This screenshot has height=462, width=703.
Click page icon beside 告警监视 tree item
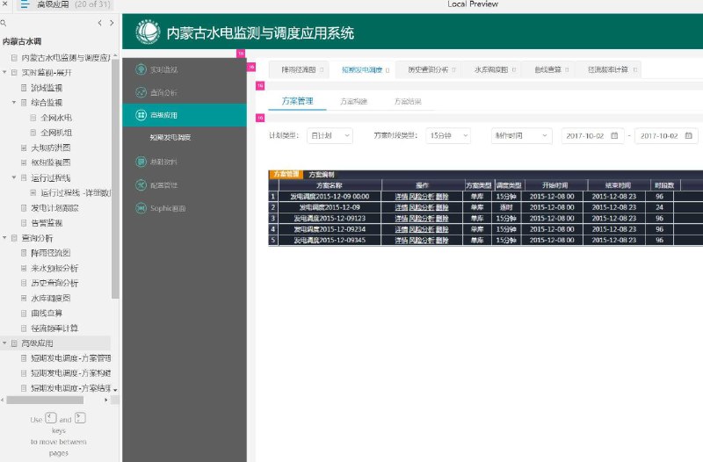[24, 223]
